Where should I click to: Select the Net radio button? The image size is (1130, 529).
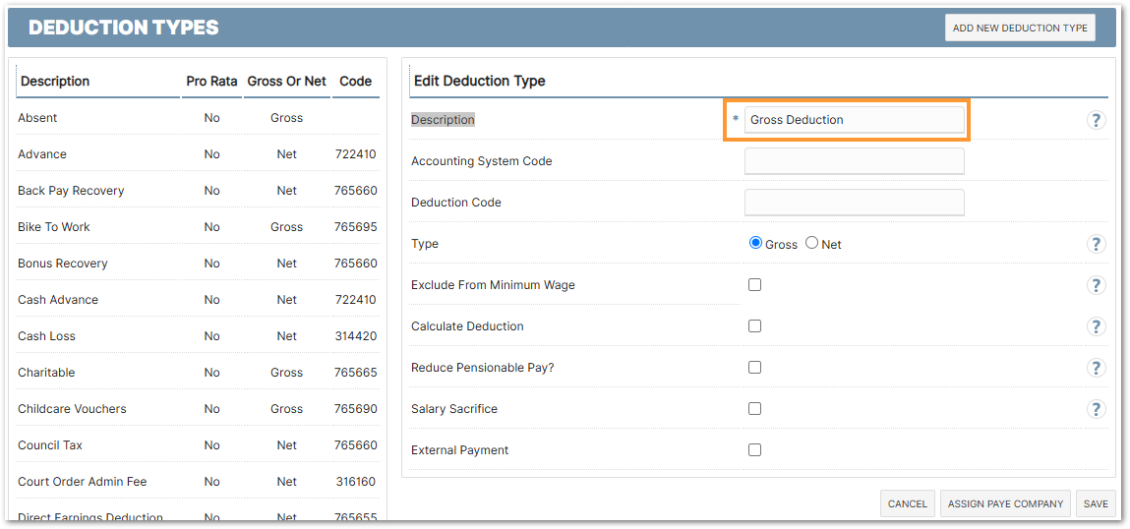tap(811, 243)
